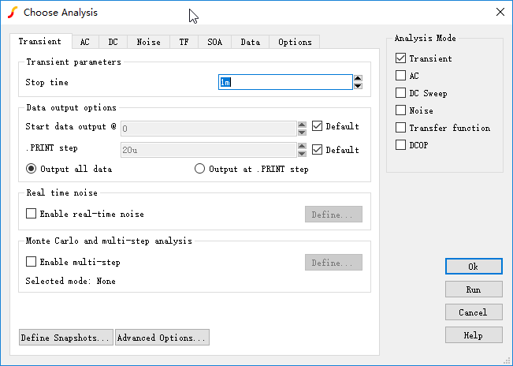Enable Noise analysis mode checkbox
Viewport: 513px width, 366px height.
click(x=400, y=110)
